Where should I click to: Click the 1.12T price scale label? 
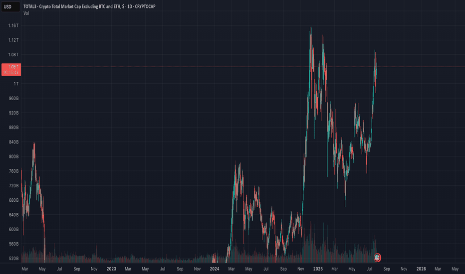[x=13, y=40]
